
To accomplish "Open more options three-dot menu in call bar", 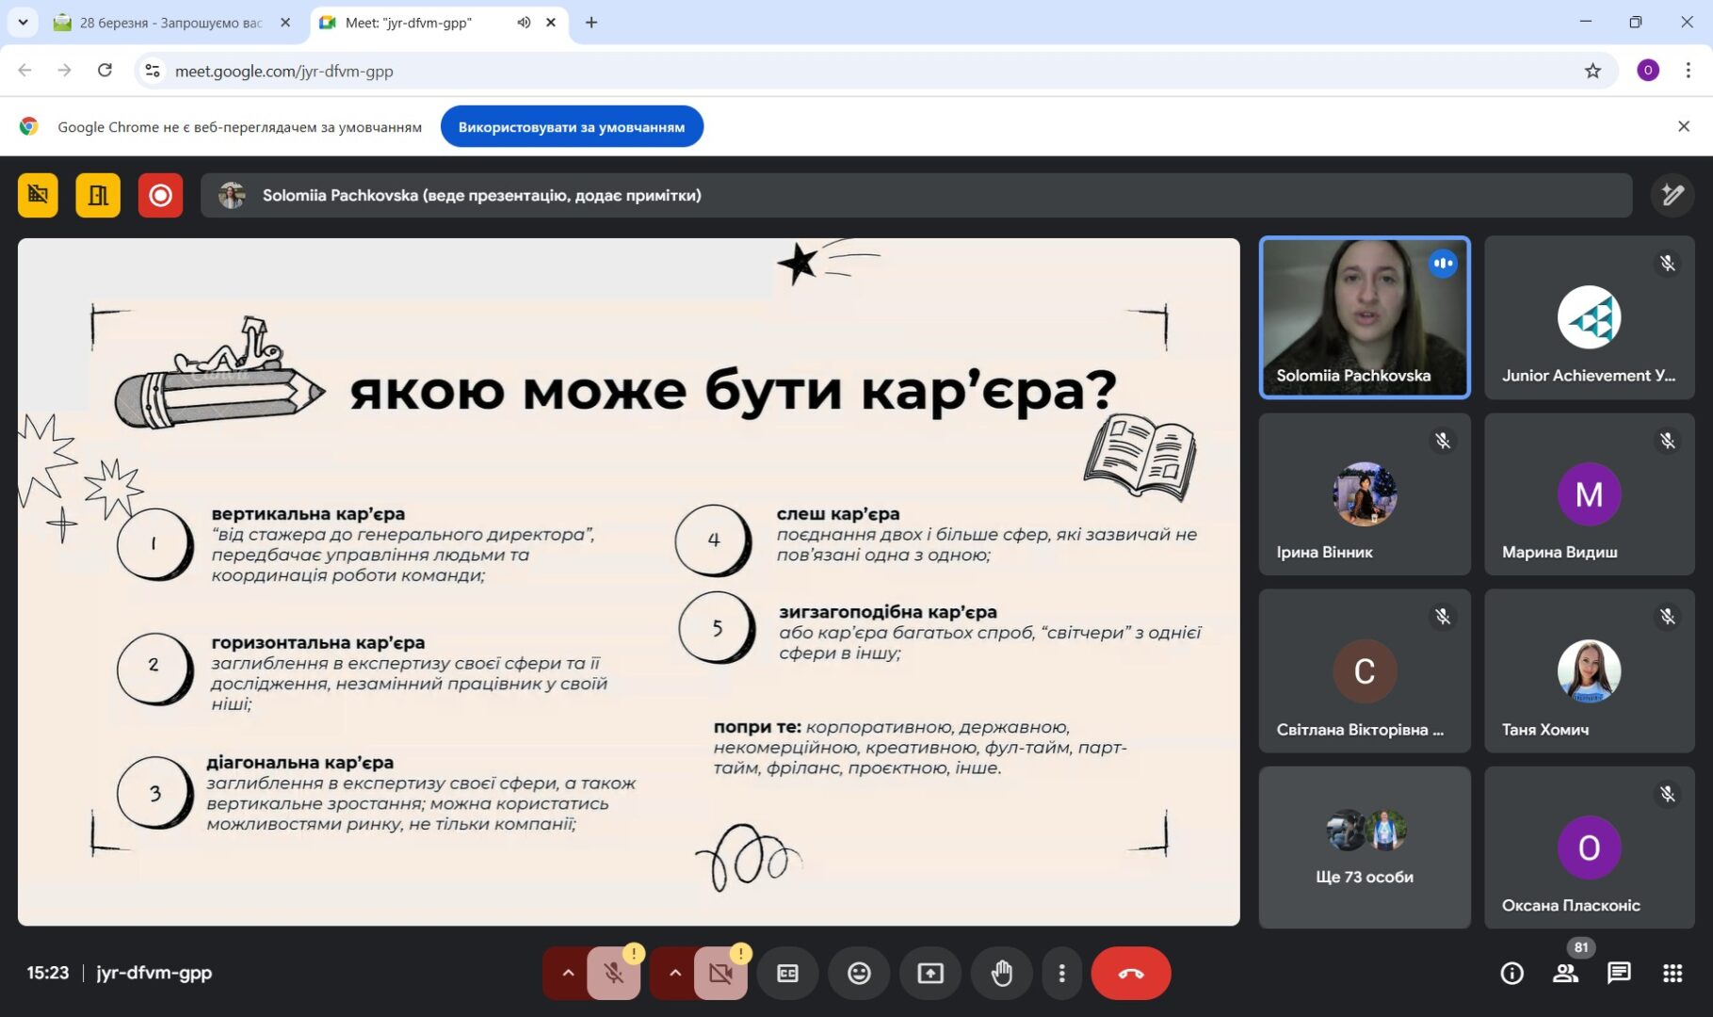I will 1061,973.
